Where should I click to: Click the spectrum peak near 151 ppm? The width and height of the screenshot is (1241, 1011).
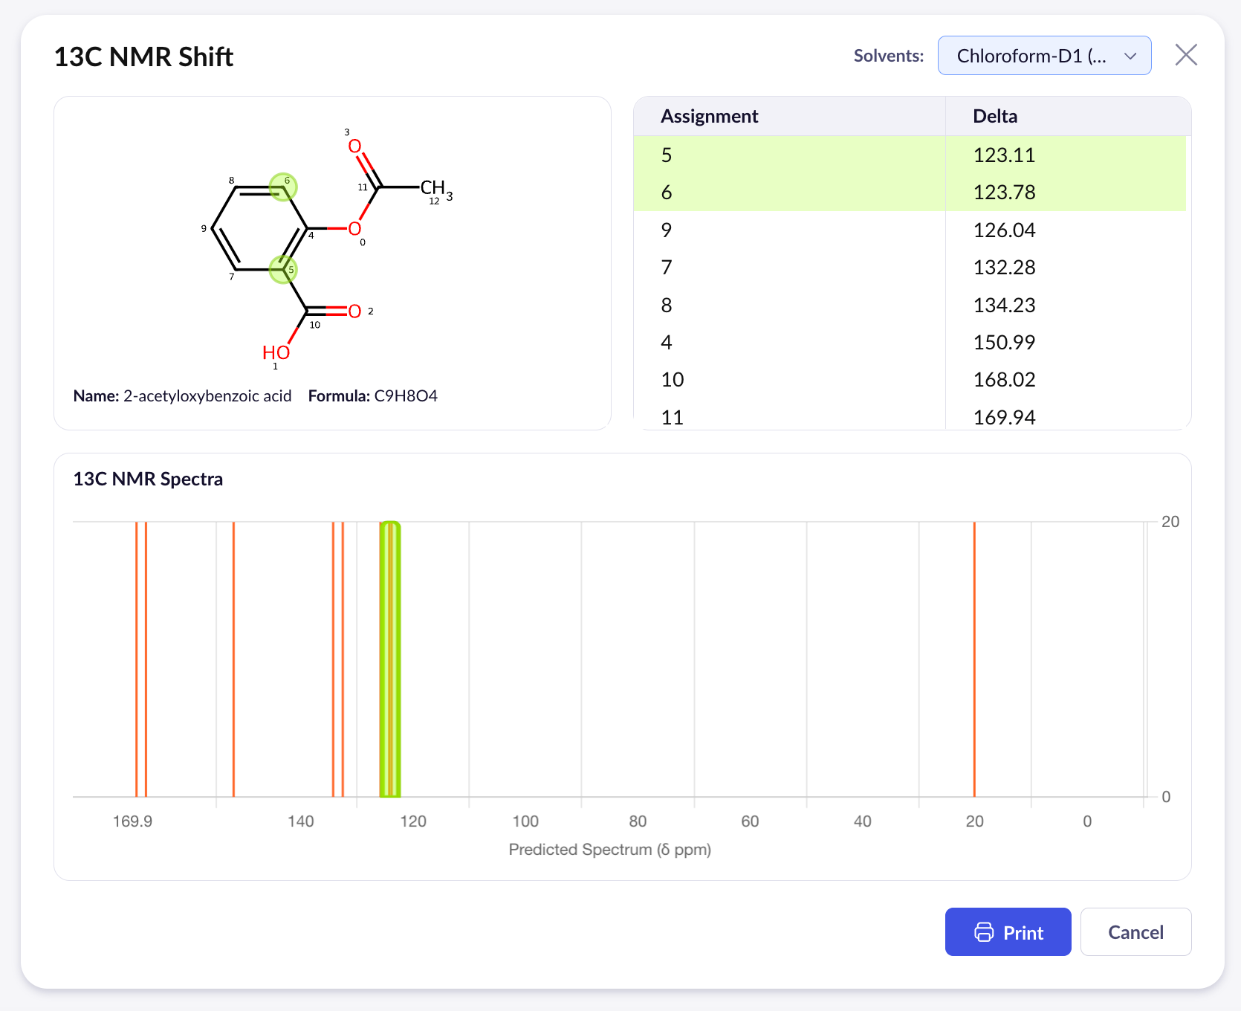click(x=233, y=659)
